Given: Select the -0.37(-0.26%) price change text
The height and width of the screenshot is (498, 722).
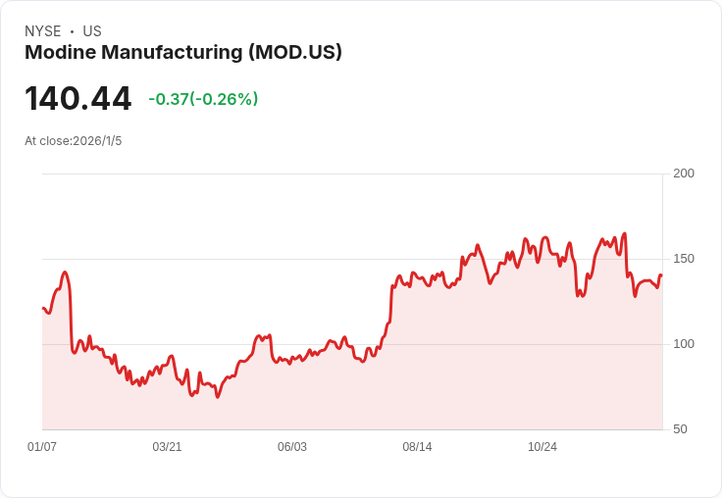Looking at the screenshot, I should pyautogui.click(x=203, y=99).
